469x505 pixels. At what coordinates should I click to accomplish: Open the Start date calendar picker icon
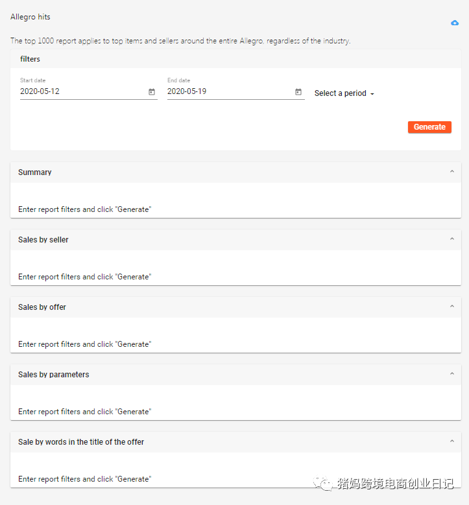(x=152, y=92)
